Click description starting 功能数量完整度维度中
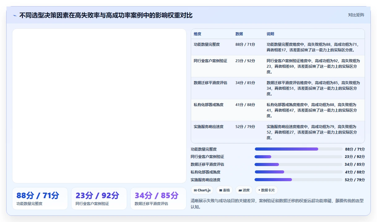Image resolution: width=377 pixels, height=222 pixels. [313, 47]
